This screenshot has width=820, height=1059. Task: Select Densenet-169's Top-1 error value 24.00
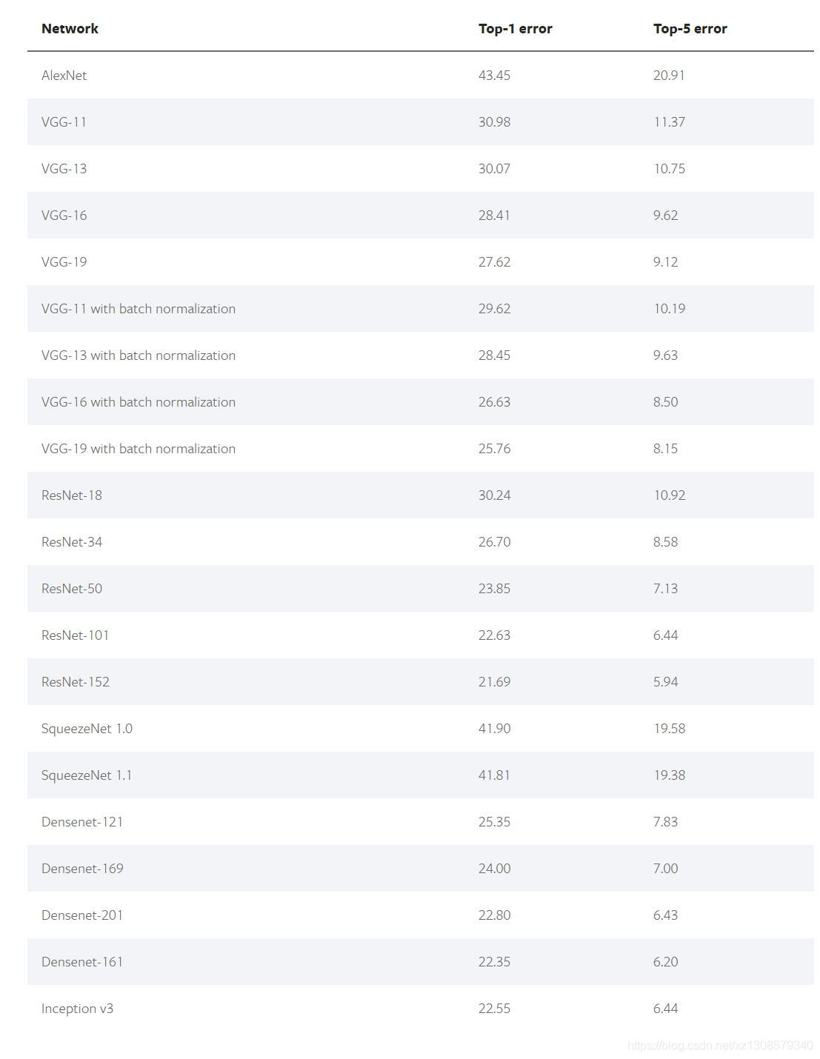click(x=494, y=869)
